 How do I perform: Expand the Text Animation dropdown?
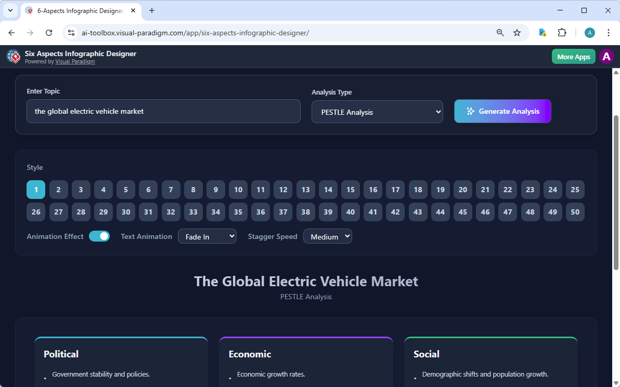tap(207, 236)
